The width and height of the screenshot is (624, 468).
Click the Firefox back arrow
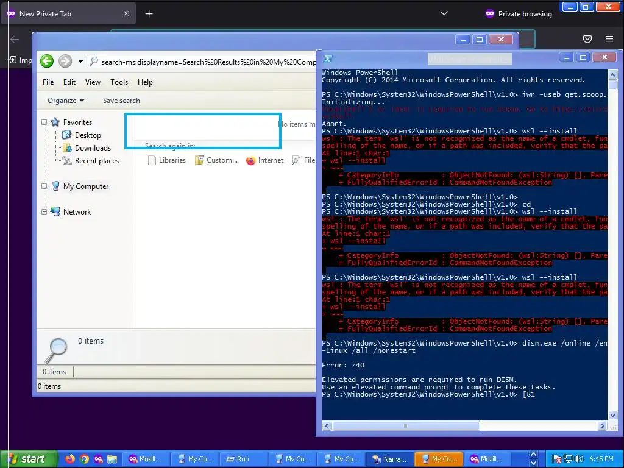pyautogui.click(x=15, y=39)
